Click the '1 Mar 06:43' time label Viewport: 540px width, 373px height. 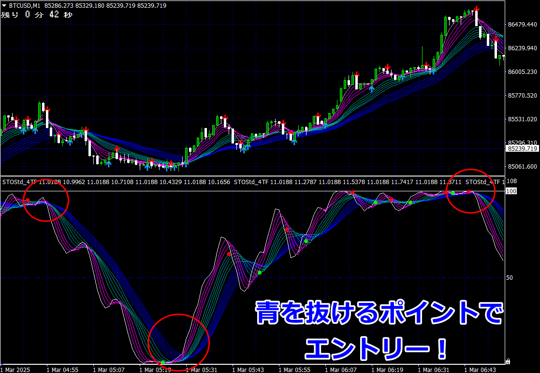[x=481, y=370]
